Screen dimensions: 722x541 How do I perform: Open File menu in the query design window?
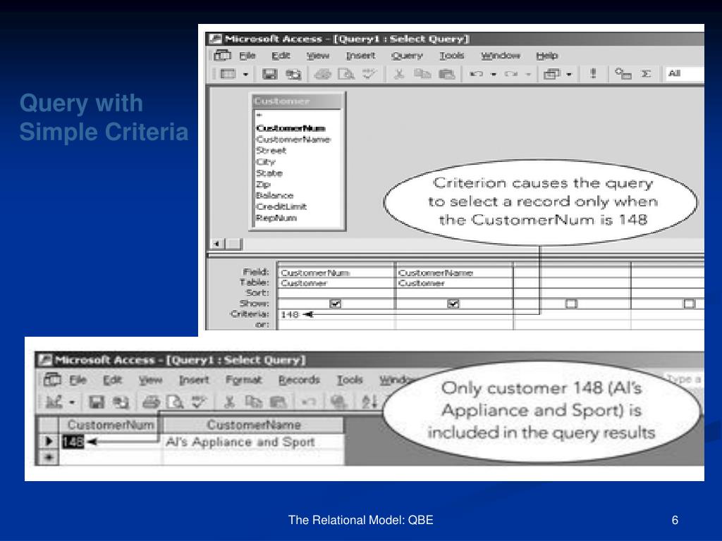click(247, 56)
